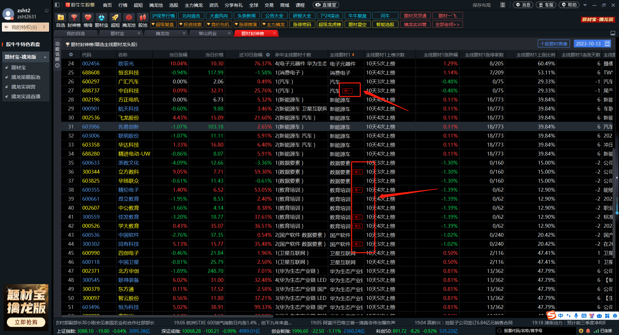This screenshot has height=335, width=619.
Task: Click stock name 精进电动-UW
Action: tap(134, 154)
